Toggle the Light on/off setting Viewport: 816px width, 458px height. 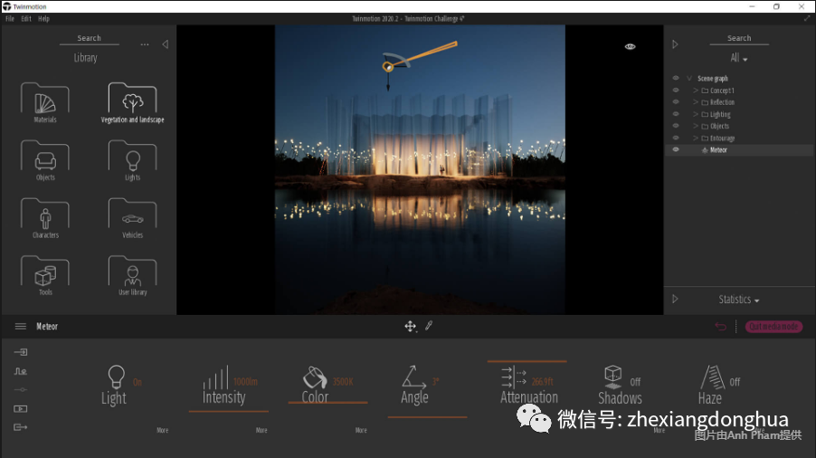point(120,386)
